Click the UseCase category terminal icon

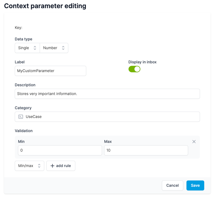[x=20, y=117]
